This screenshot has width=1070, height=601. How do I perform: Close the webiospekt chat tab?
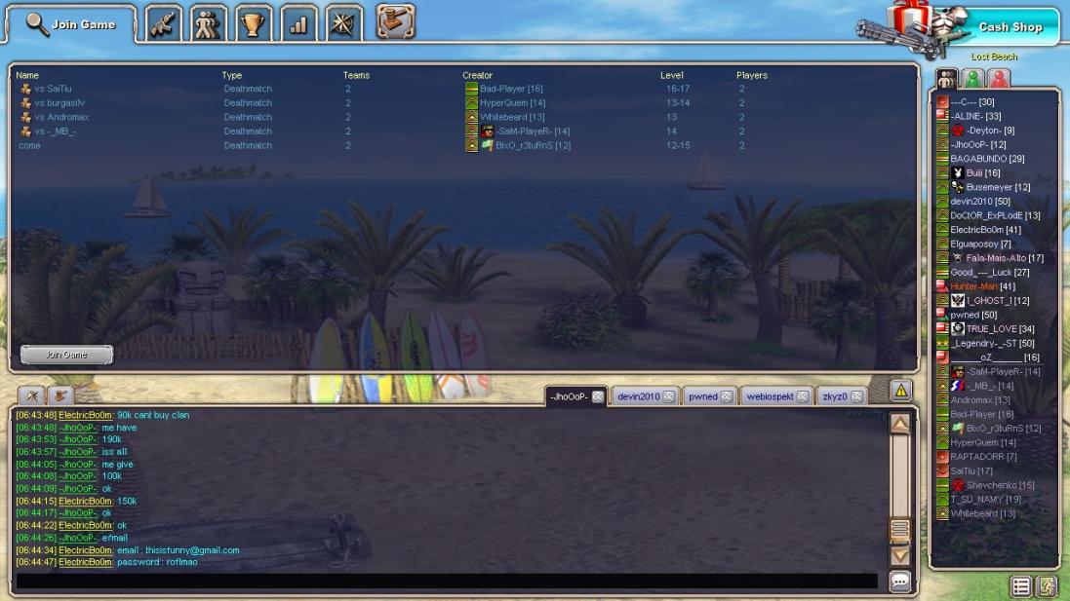click(x=803, y=396)
